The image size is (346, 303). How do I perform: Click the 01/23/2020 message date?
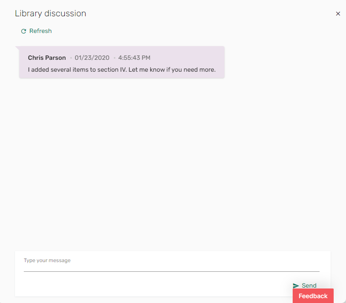click(x=92, y=58)
